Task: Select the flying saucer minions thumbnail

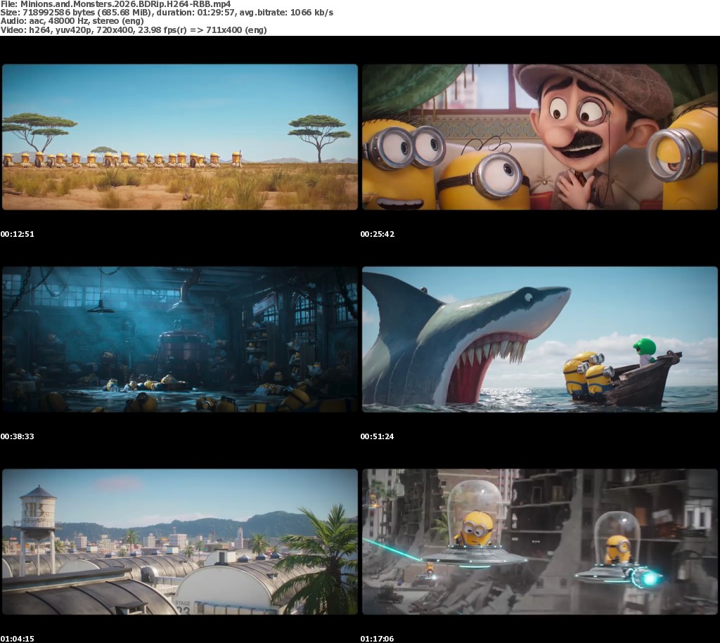Action: pyautogui.click(x=539, y=542)
